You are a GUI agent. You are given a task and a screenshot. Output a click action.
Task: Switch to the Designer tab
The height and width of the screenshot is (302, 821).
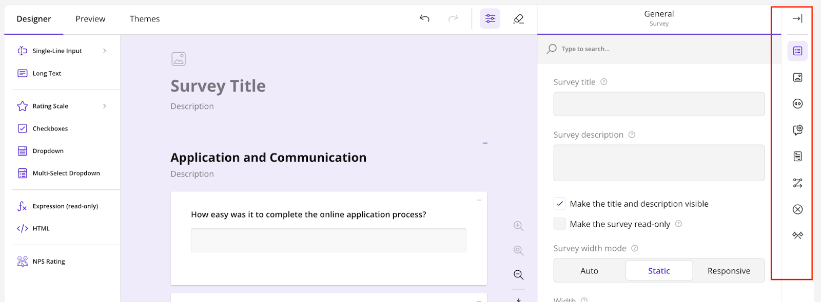coord(34,19)
